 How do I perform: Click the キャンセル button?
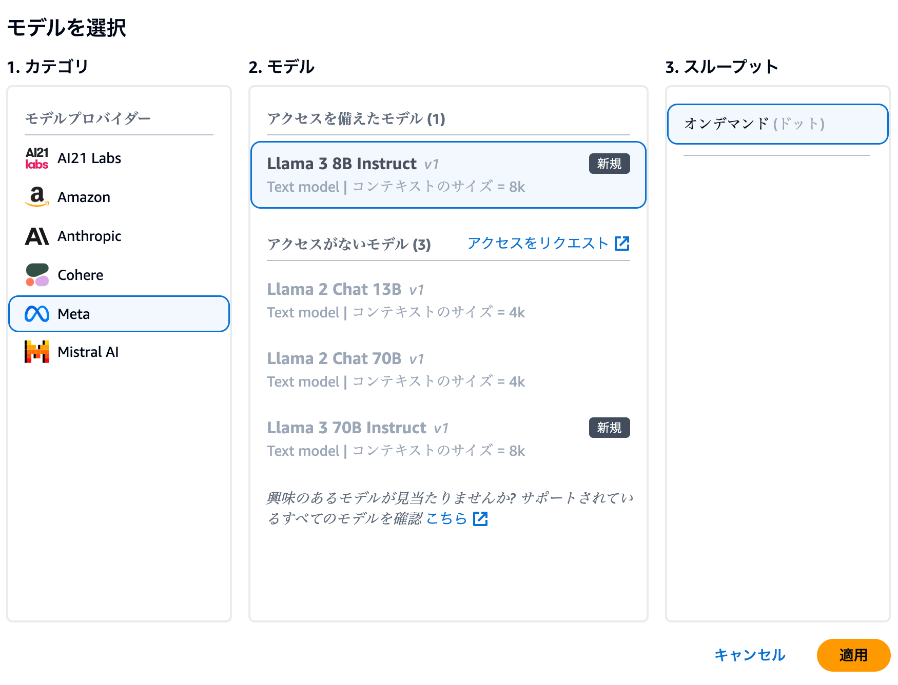pos(750,655)
